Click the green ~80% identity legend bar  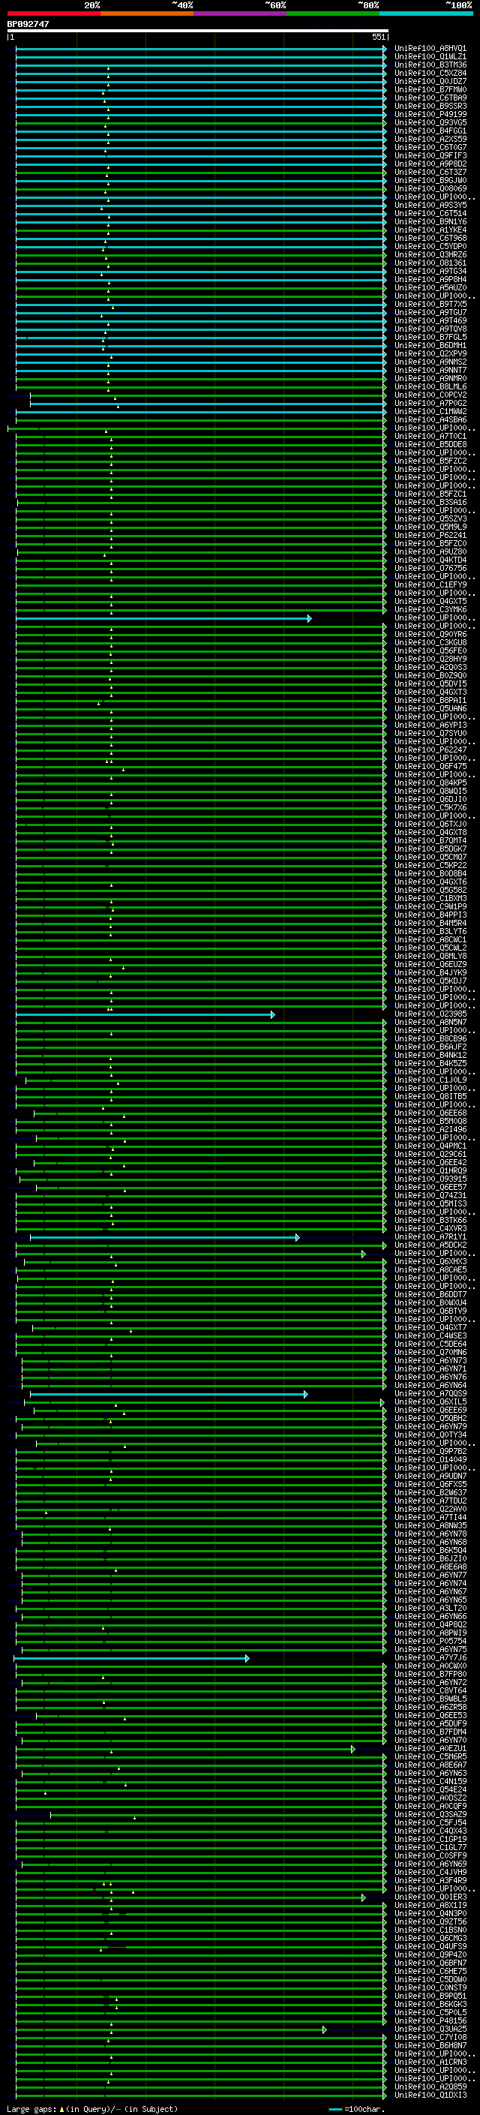pos(333,14)
